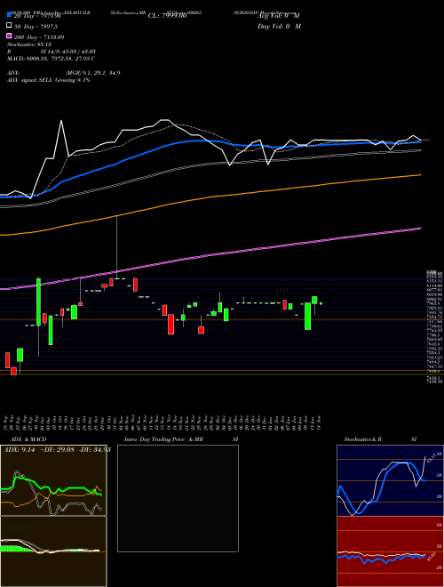The width and height of the screenshot is (444, 587).
Task: Click the 'Stochastics & R' panel title
Action: 363,439
